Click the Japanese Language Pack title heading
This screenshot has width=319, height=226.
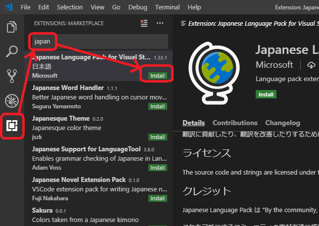(287, 50)
